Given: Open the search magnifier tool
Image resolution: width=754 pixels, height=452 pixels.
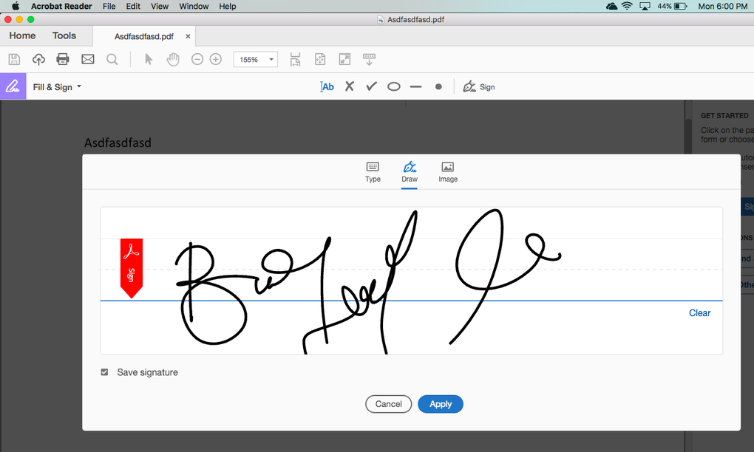Looking at the screenshot, I should [x=112, y=59].
